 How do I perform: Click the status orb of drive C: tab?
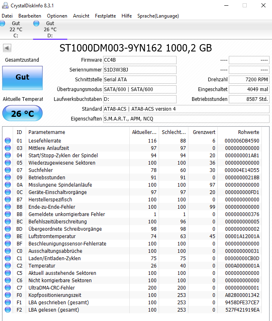[x=2, y=24]
